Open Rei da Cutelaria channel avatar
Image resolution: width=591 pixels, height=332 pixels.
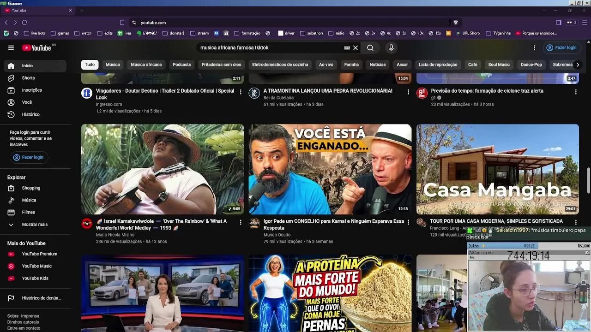click(x=254, y=93)
